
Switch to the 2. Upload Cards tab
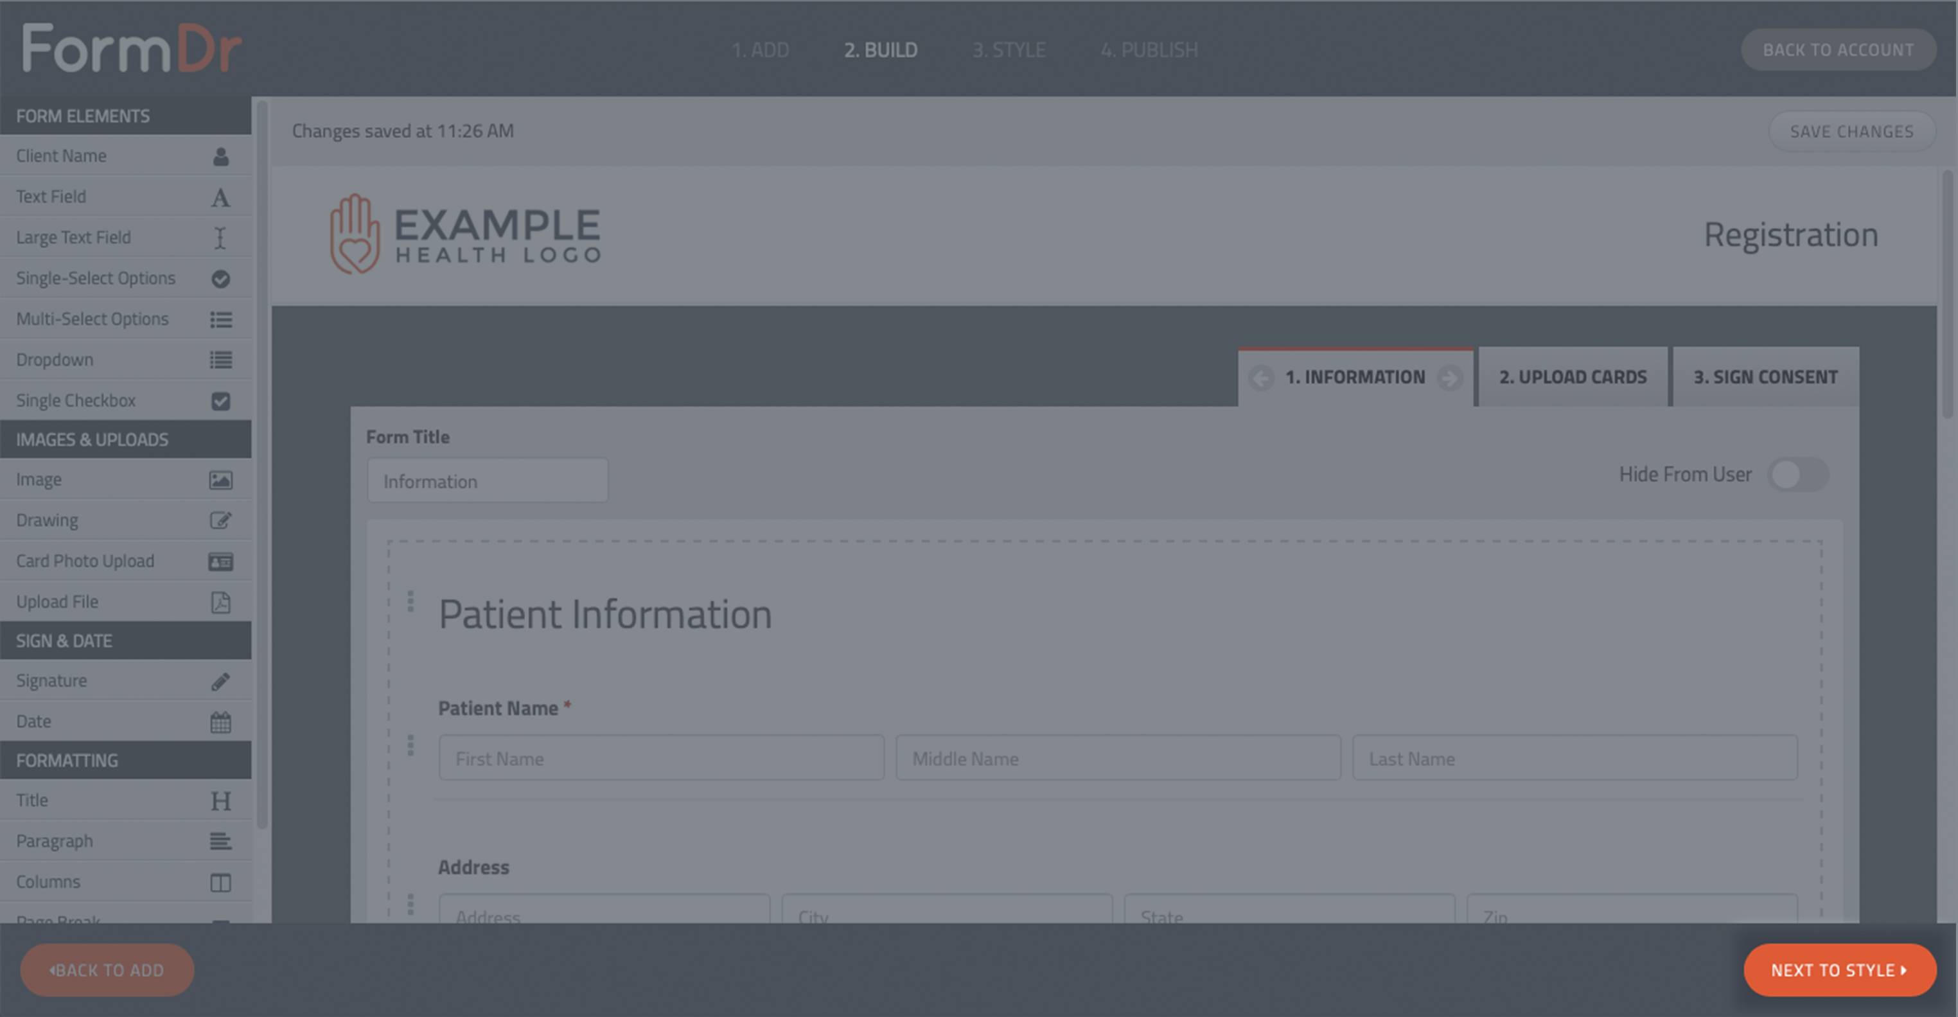(1573, 378)
